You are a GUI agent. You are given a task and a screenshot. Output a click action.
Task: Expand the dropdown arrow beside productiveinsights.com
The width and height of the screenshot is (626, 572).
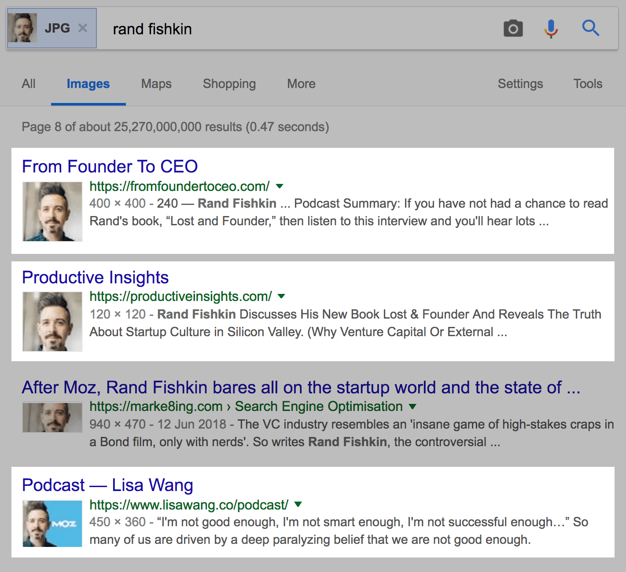[282, 297]
